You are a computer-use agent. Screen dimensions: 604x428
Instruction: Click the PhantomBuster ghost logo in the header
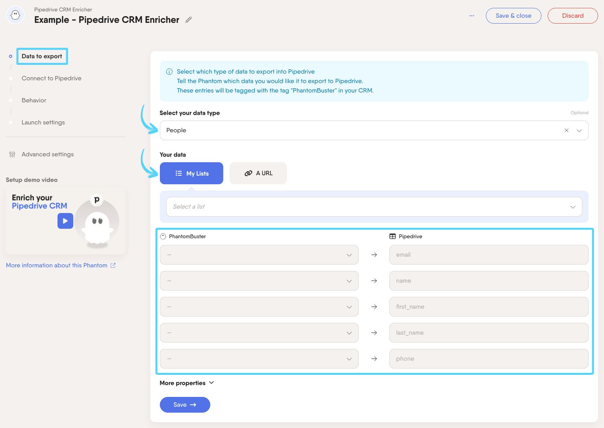15,15
